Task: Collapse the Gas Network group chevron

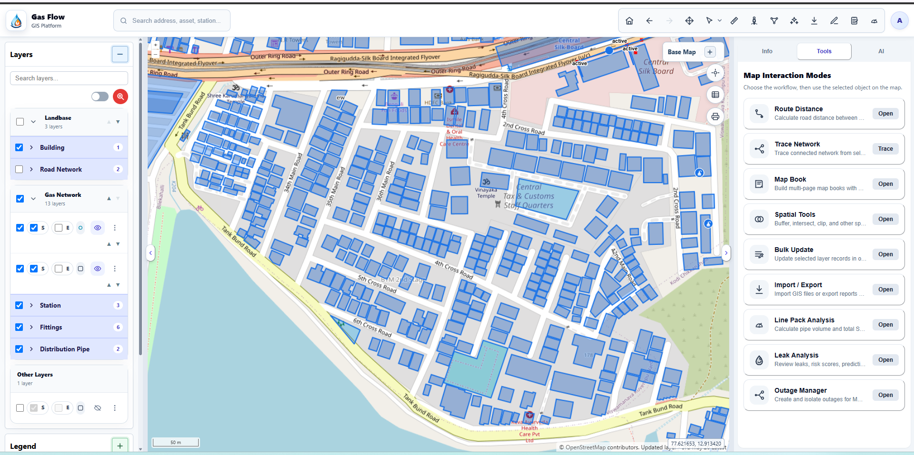Action: coord(33,199)
